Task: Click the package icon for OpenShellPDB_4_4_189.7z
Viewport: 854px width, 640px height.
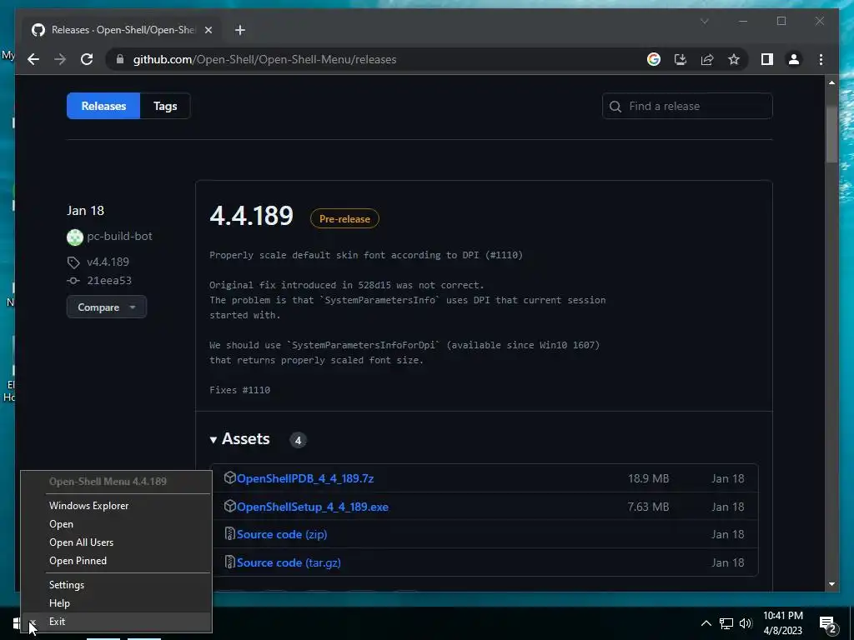Action: pyautogui.click(x=230, y=477)
